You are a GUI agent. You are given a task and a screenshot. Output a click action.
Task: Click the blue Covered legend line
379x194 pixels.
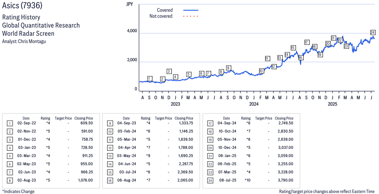click(191, 10)
